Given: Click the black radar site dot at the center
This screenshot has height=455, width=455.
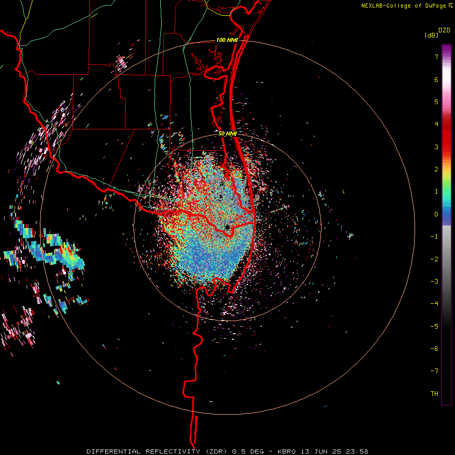Looking at the screenshot, I should (x=227, y=227).
